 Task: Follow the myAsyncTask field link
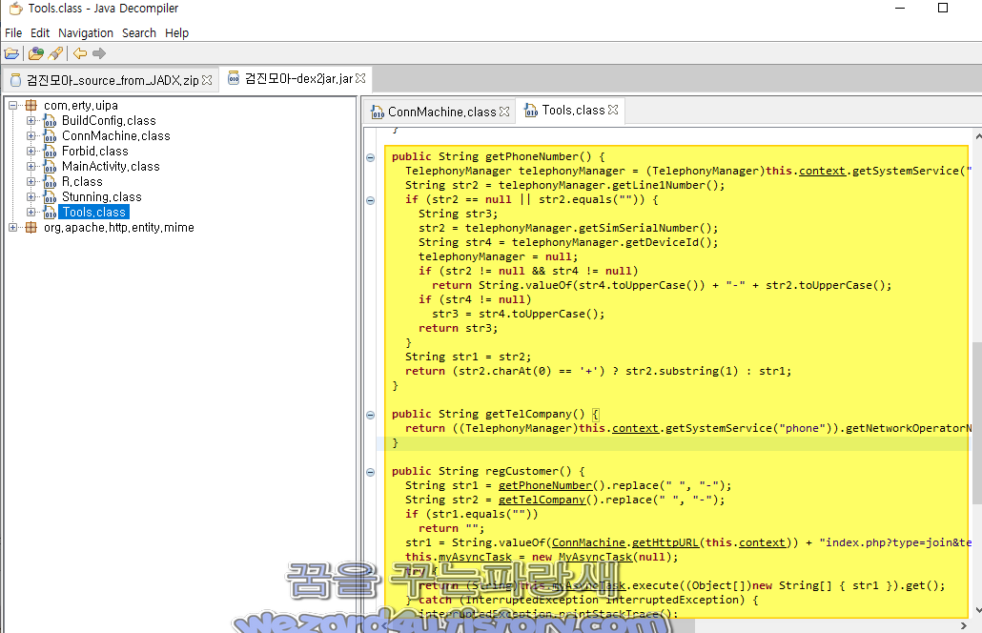tap(475, 557)
